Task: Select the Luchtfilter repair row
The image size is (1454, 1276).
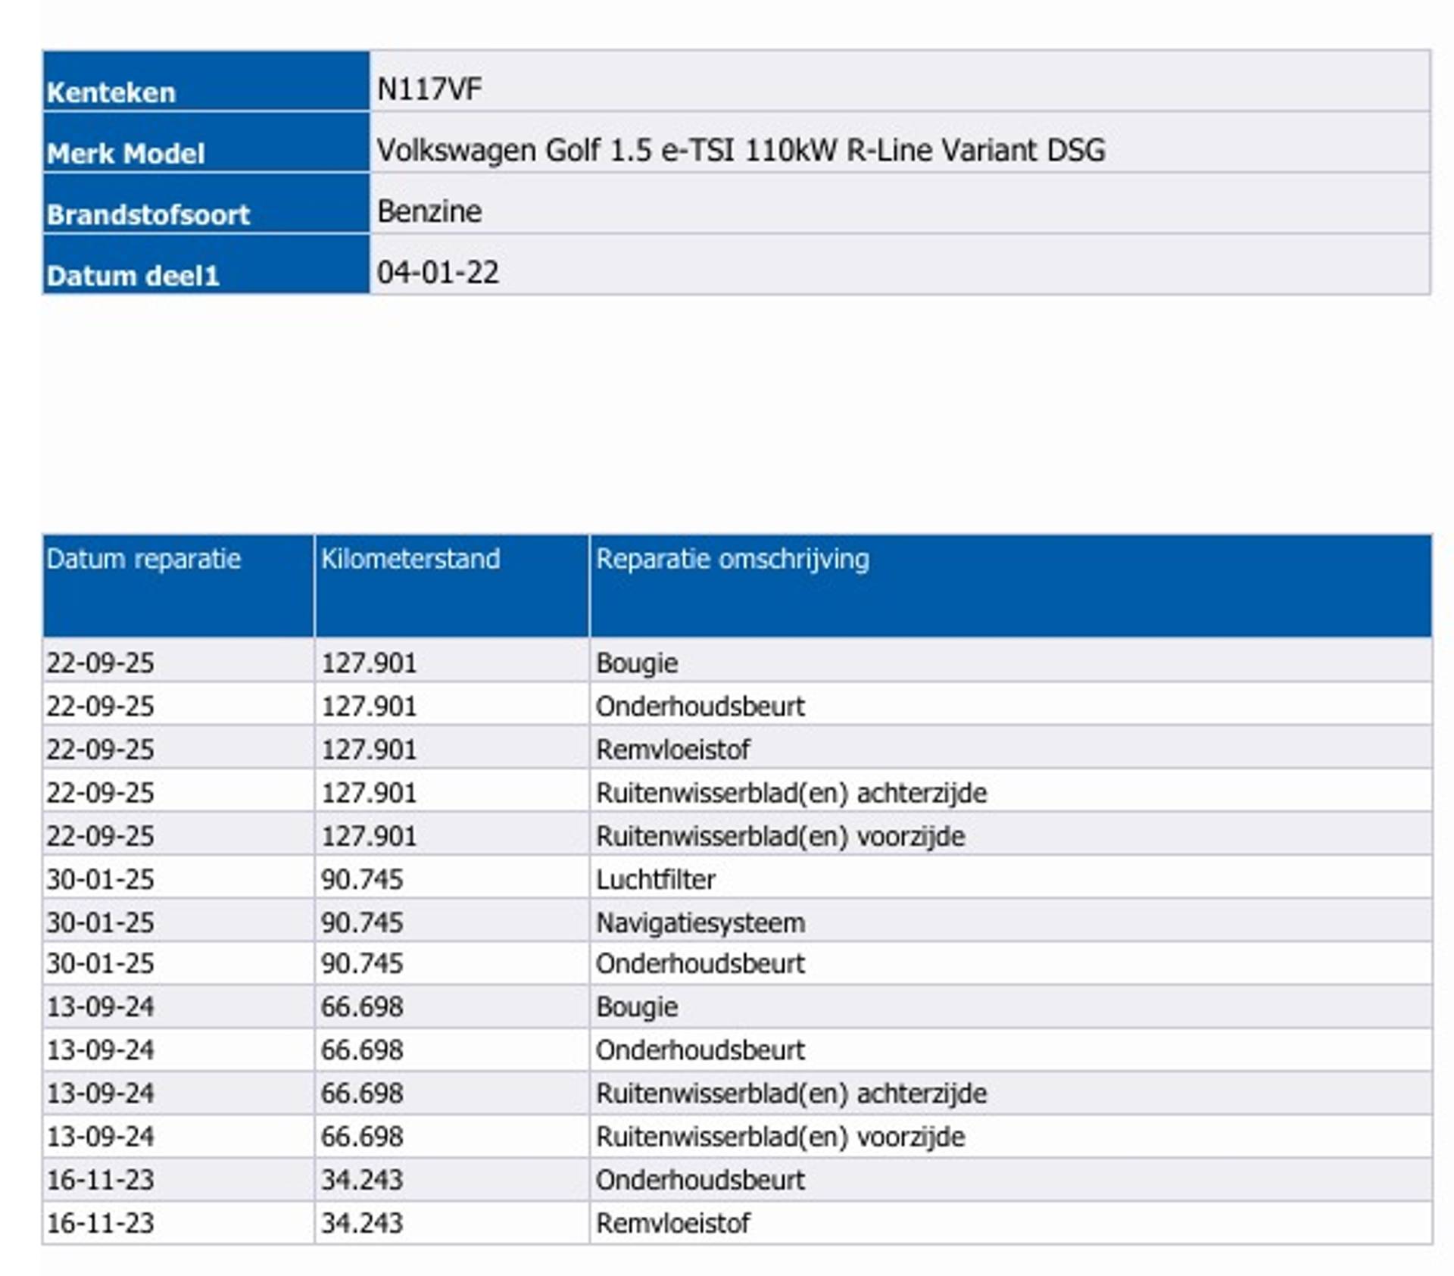Action: coord(655,879)
